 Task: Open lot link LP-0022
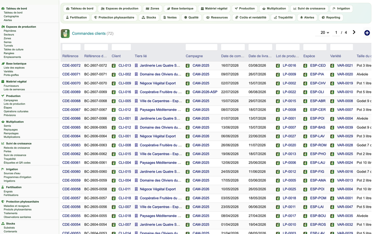[289, 92]
